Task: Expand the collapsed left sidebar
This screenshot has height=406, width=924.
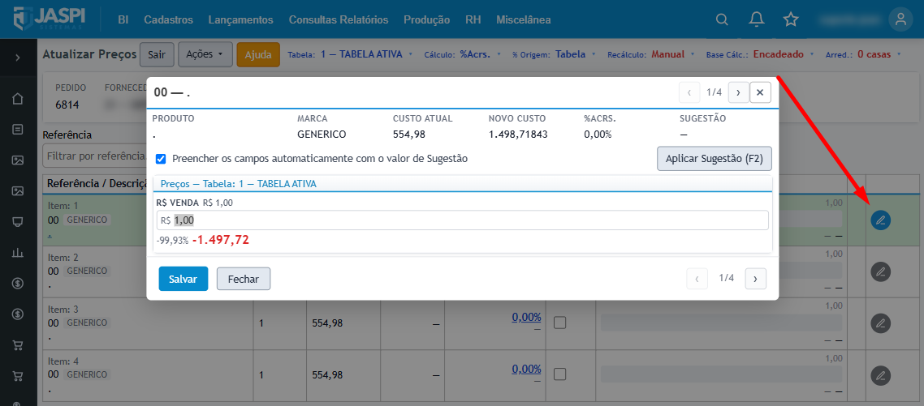Action: click(18, 57)
